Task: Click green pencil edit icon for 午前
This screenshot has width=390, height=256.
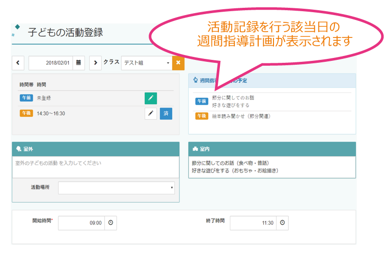Action: point(151,98)
